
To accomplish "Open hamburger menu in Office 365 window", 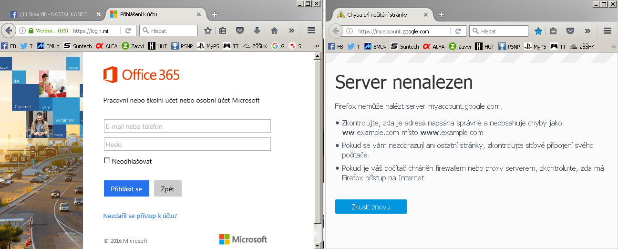I will tap(311, 31).
